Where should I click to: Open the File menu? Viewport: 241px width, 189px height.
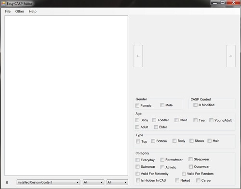click(8, 12)
